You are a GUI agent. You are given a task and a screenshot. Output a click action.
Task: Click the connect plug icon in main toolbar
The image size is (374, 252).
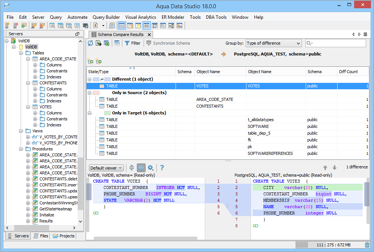pyautogui.click(x=34, y=25)
